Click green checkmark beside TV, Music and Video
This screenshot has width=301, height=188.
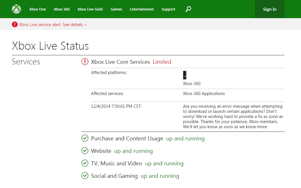click(x=85, y=163)
